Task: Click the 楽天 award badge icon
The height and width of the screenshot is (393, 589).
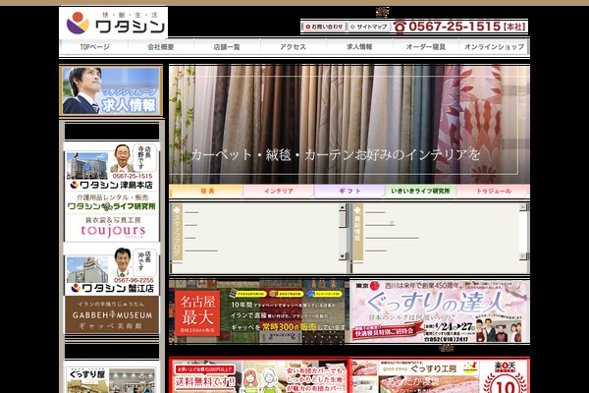Action: 505,377
